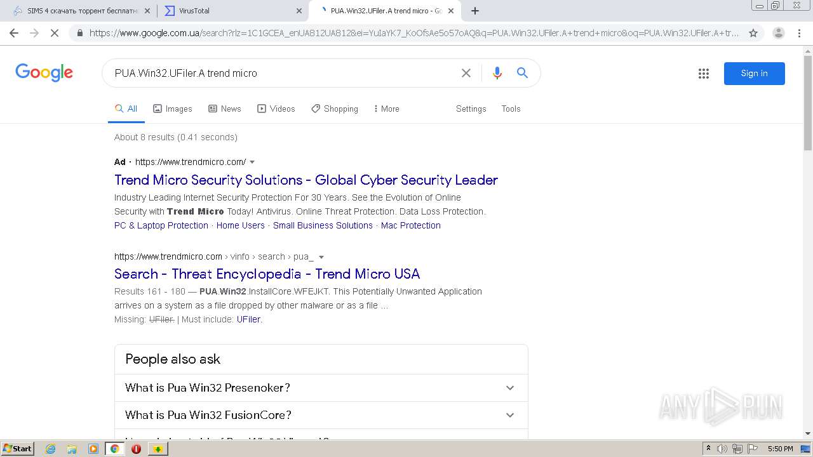Open a new browser tab
This screenshot has height=457, width=813.
475,11
